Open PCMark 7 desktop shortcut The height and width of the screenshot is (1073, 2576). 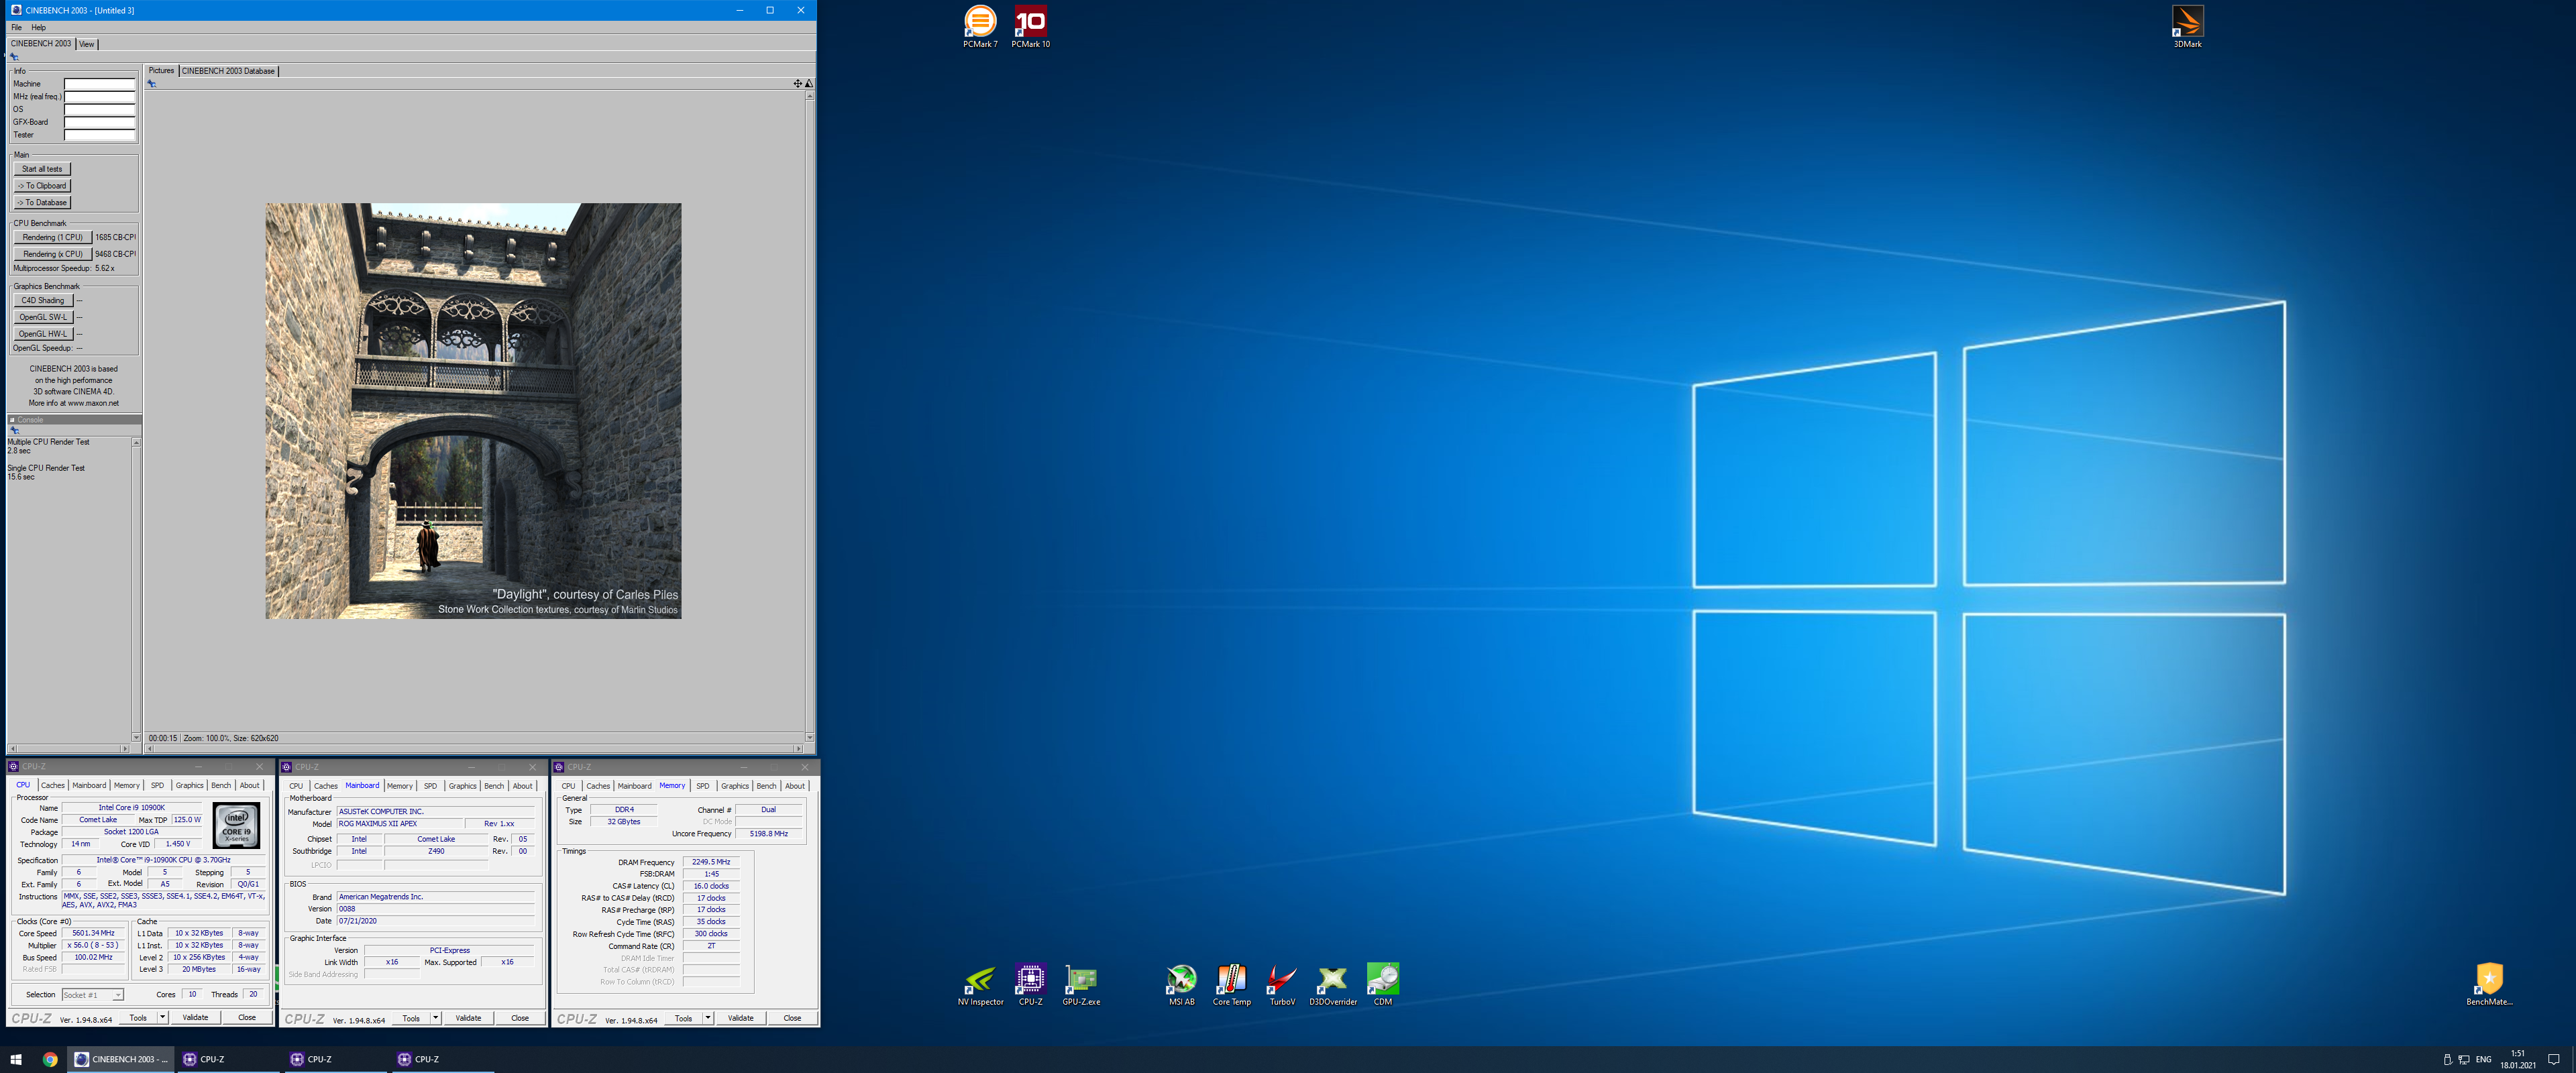(x=980, y=26)
